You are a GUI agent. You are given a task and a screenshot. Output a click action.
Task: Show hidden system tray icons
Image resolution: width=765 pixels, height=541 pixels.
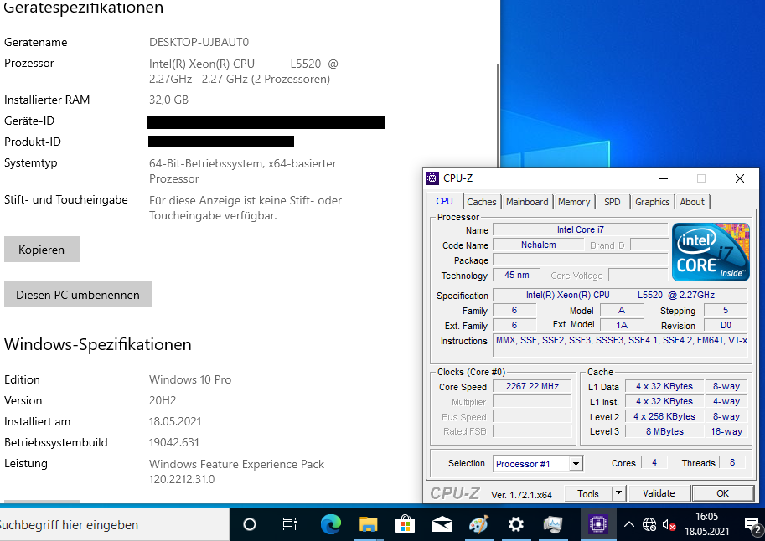pyautogui.click(x=629, y=525)
